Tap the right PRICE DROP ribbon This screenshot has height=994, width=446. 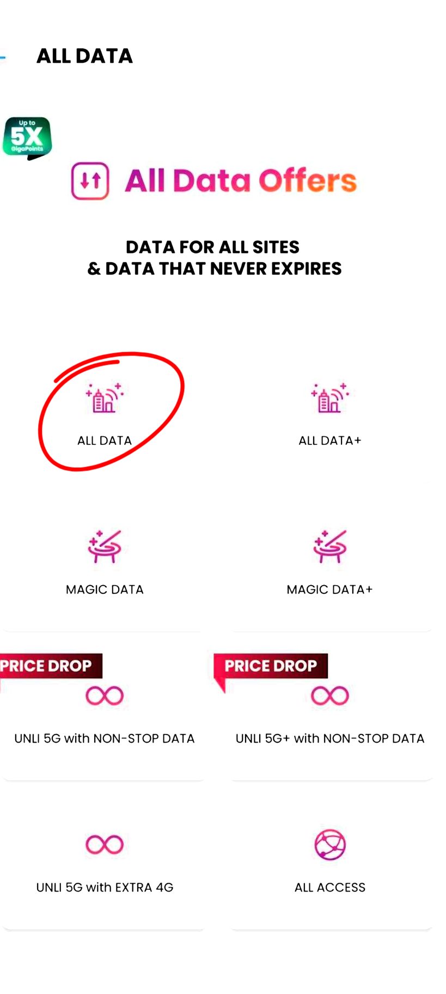point(271,666)
